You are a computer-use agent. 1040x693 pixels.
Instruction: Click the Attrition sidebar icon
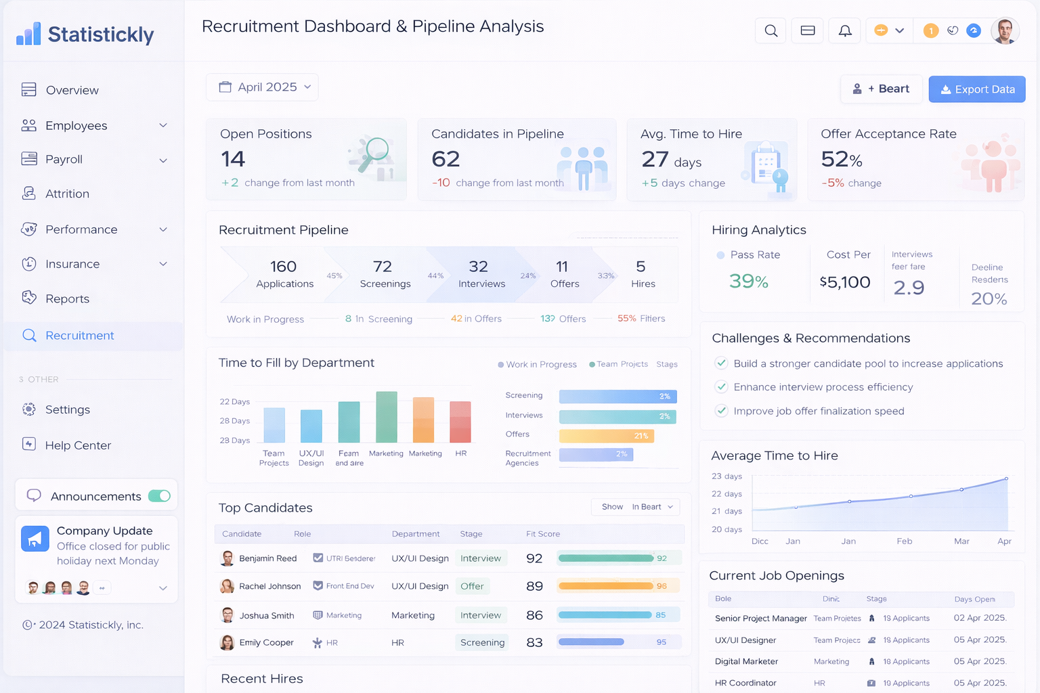click(29, 194)
